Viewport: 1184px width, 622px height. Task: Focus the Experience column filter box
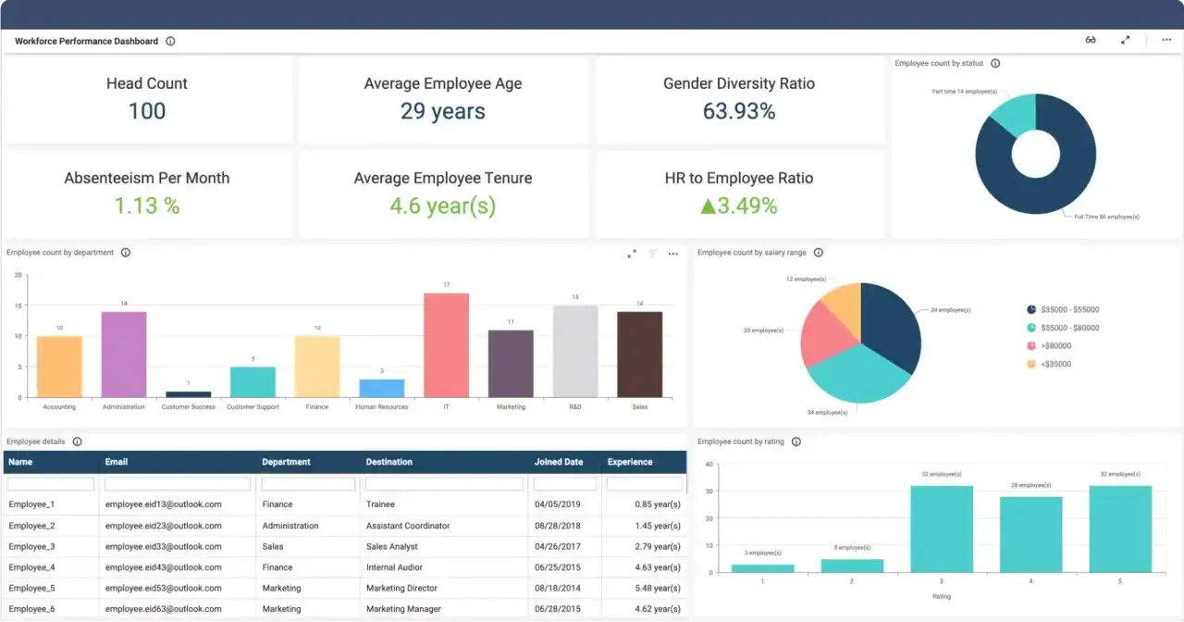pyautogui.click(x=644, y=484)
